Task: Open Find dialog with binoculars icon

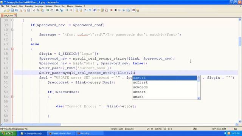Action: [x=57, y=10]
